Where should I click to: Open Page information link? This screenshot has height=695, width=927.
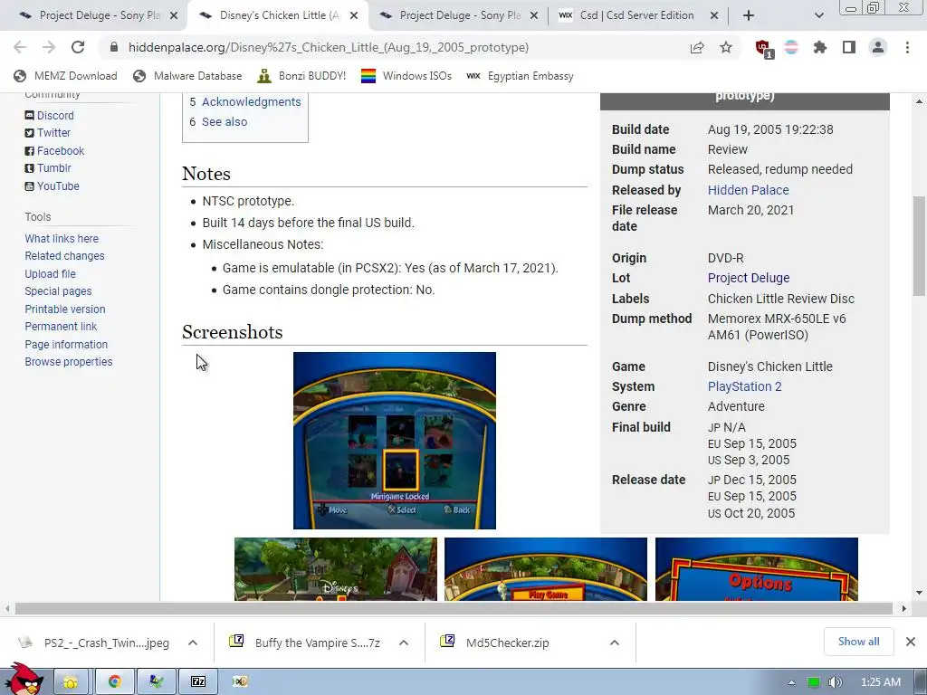pos(66,344)
